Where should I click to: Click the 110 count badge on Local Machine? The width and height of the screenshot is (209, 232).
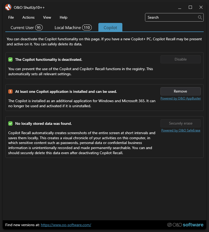pos(87,27)
